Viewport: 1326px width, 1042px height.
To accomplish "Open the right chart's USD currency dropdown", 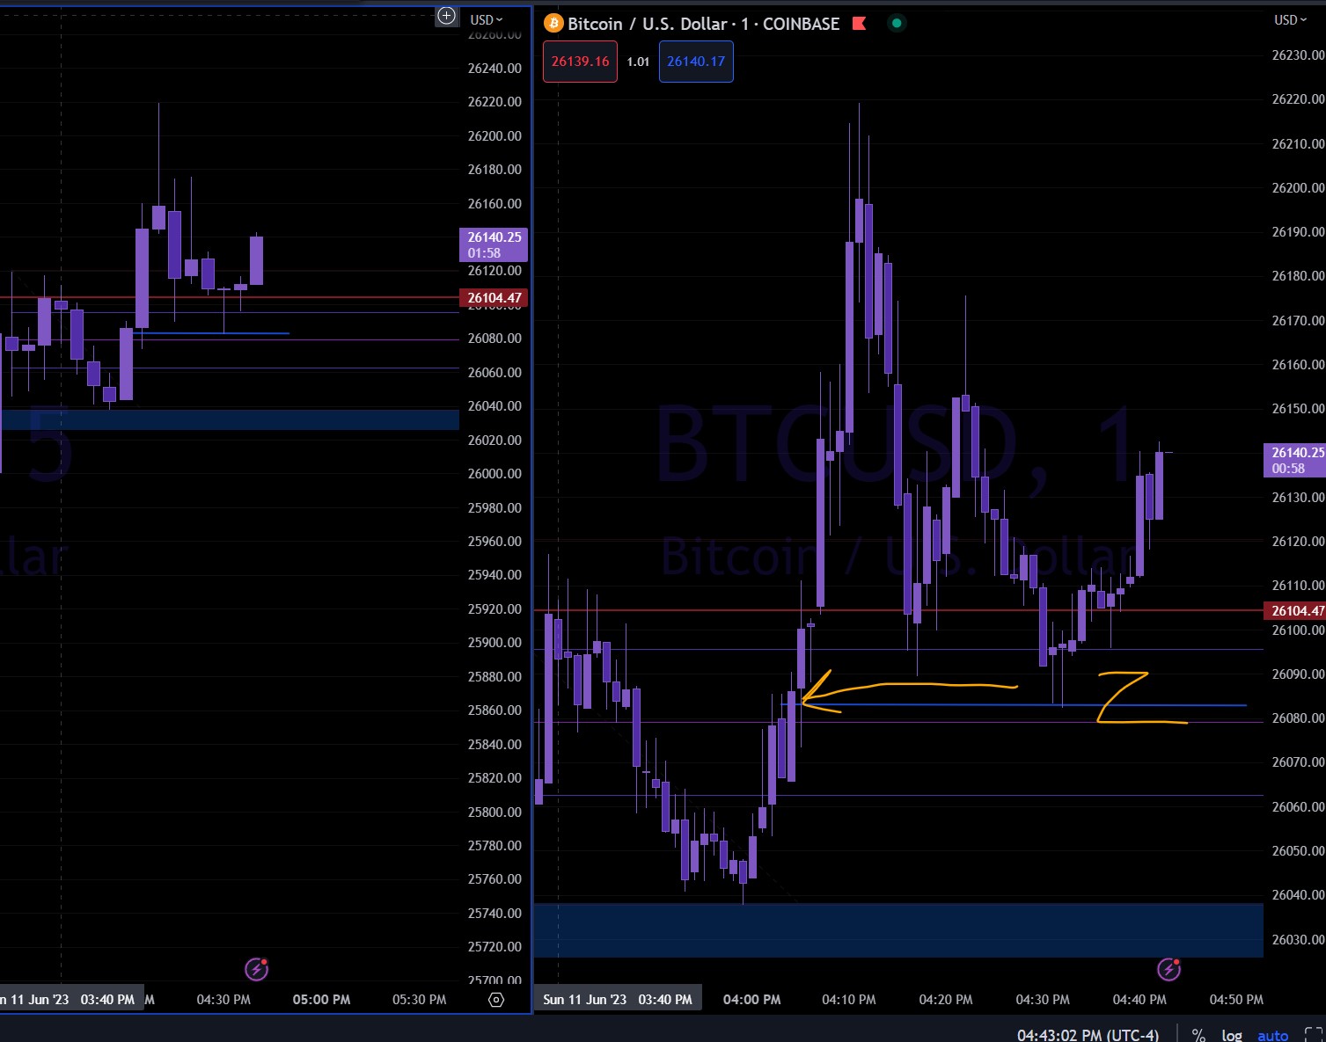I will coord(1291,19).
